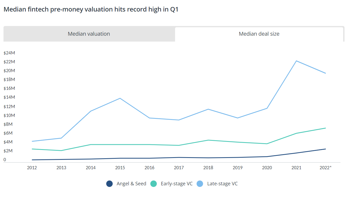Select the Median deal size tab

tap(259, 34)
